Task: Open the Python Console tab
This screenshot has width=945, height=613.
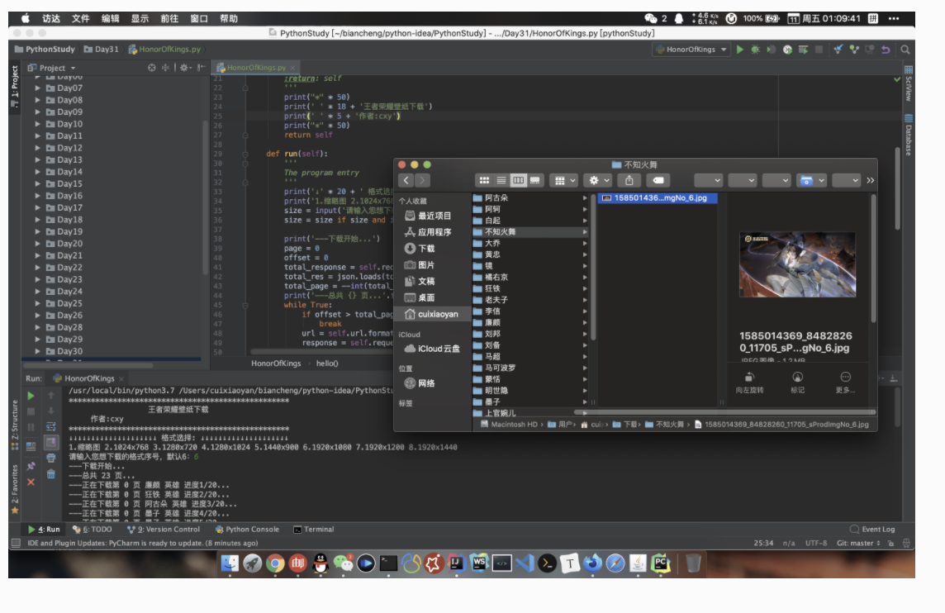Action: tap(247, 530)
